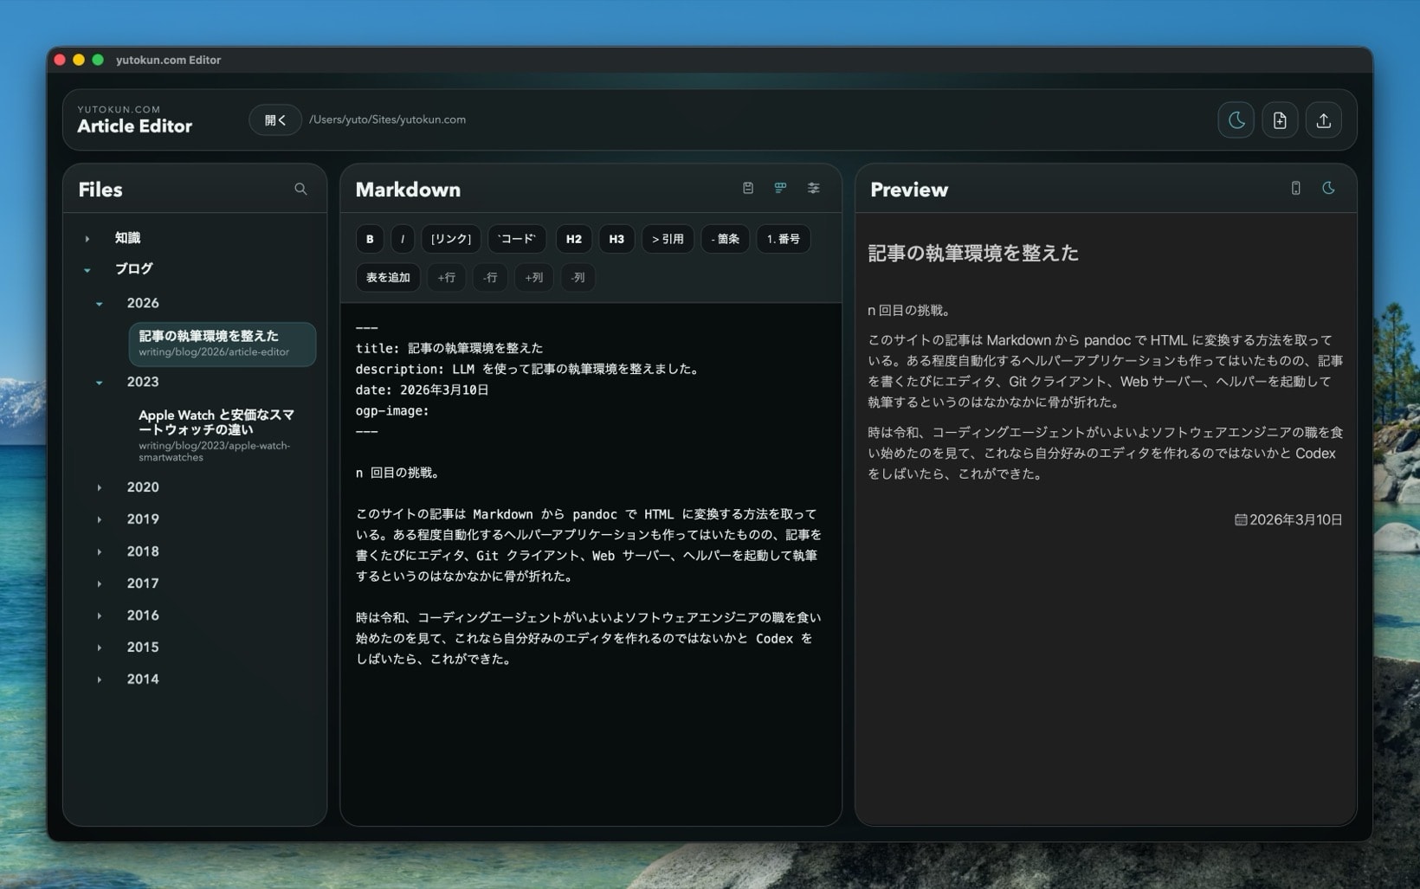Apply italic with the I button

(x=402, y=239)
